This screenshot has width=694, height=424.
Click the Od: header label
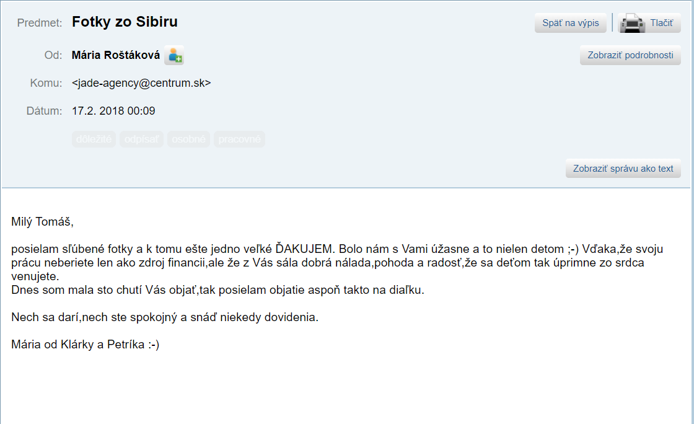tap(53, 55)
